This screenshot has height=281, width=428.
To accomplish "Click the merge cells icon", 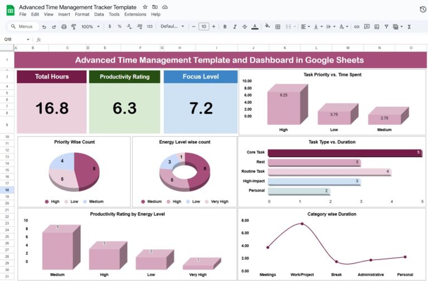I will [288, 27].
